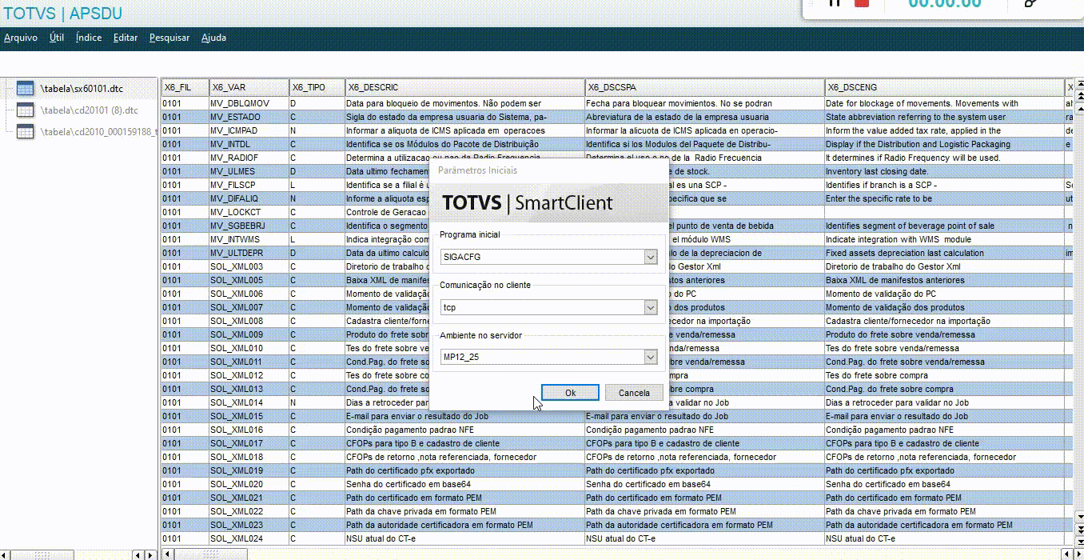This screenshot has height=560, width=1084.
Task: Select the MV_ICMPAD cell
Action: (249, 130)
